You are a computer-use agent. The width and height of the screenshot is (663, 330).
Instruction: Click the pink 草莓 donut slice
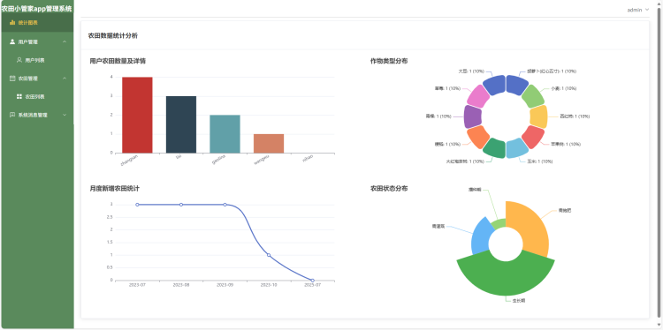(x=478, y=97)
